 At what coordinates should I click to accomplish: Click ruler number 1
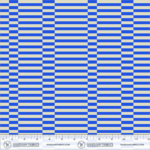(12, 139)
